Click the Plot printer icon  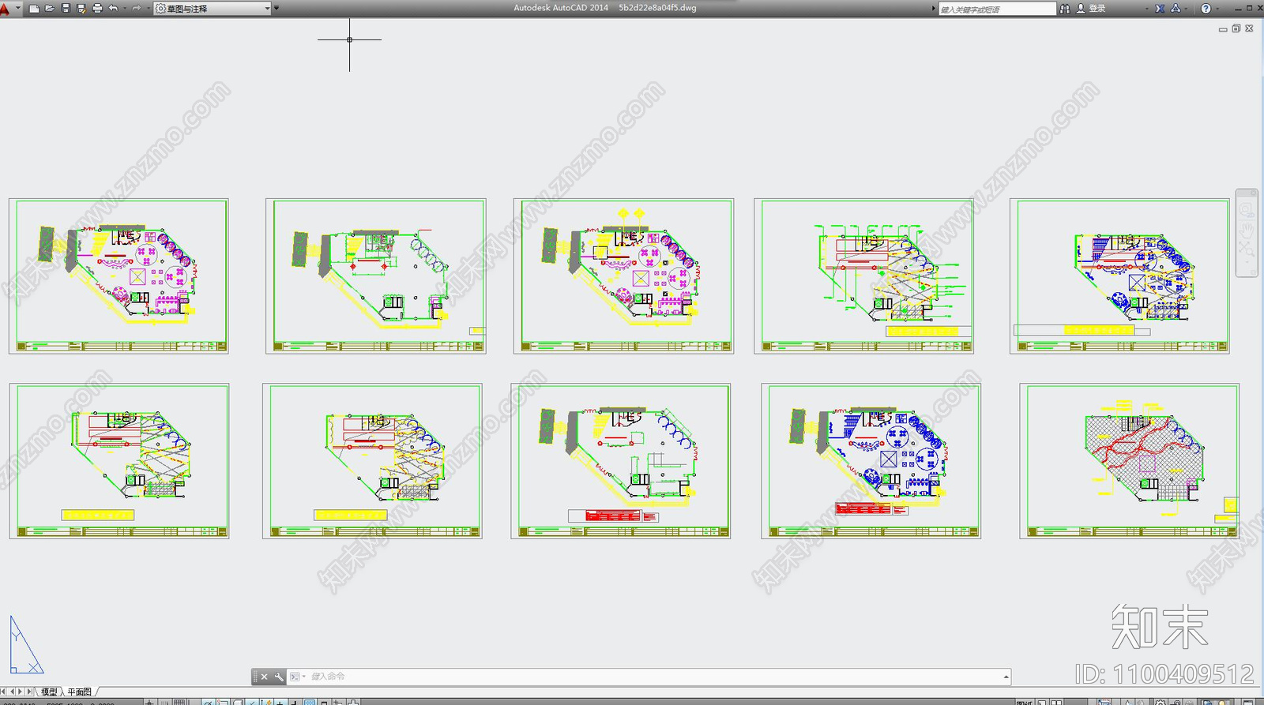coord(98,9)
